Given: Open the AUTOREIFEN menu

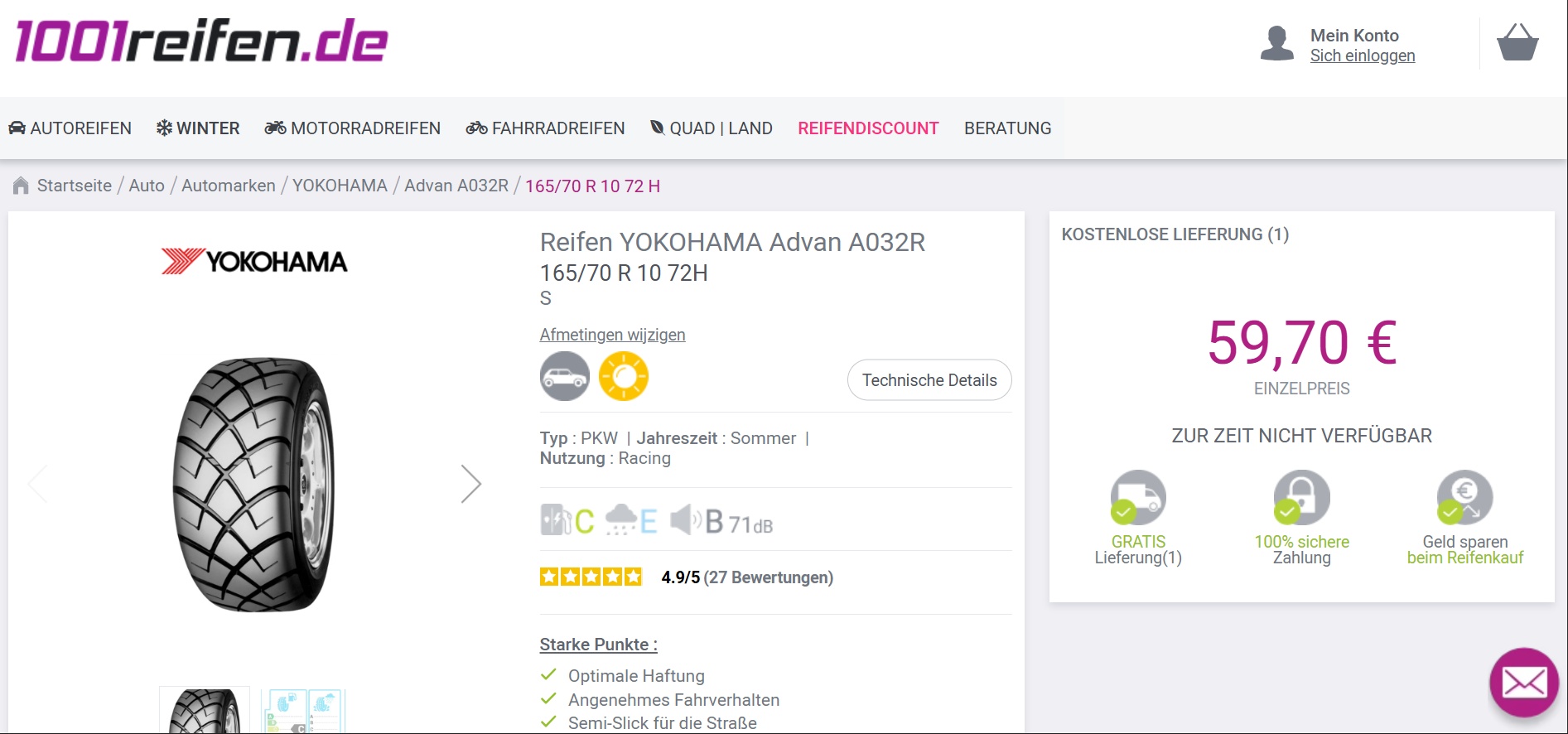Looking at the screenshot, I should pyautogui.click(x=70, y=128).
